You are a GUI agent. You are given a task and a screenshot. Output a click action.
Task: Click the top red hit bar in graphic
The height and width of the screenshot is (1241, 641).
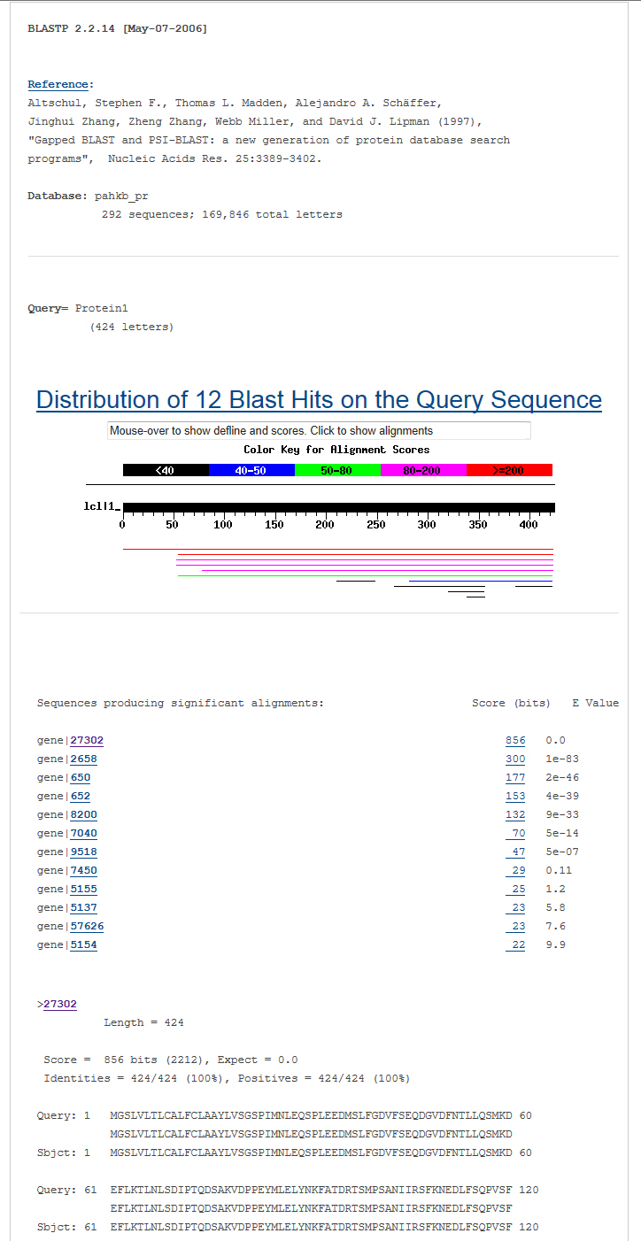tap(337, 550)
